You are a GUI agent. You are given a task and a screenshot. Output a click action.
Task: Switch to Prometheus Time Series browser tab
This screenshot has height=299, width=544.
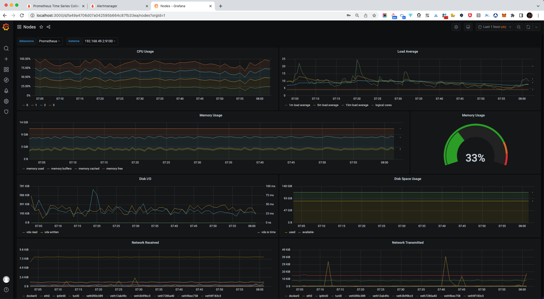pyautogui.click(x=56, y=6)
